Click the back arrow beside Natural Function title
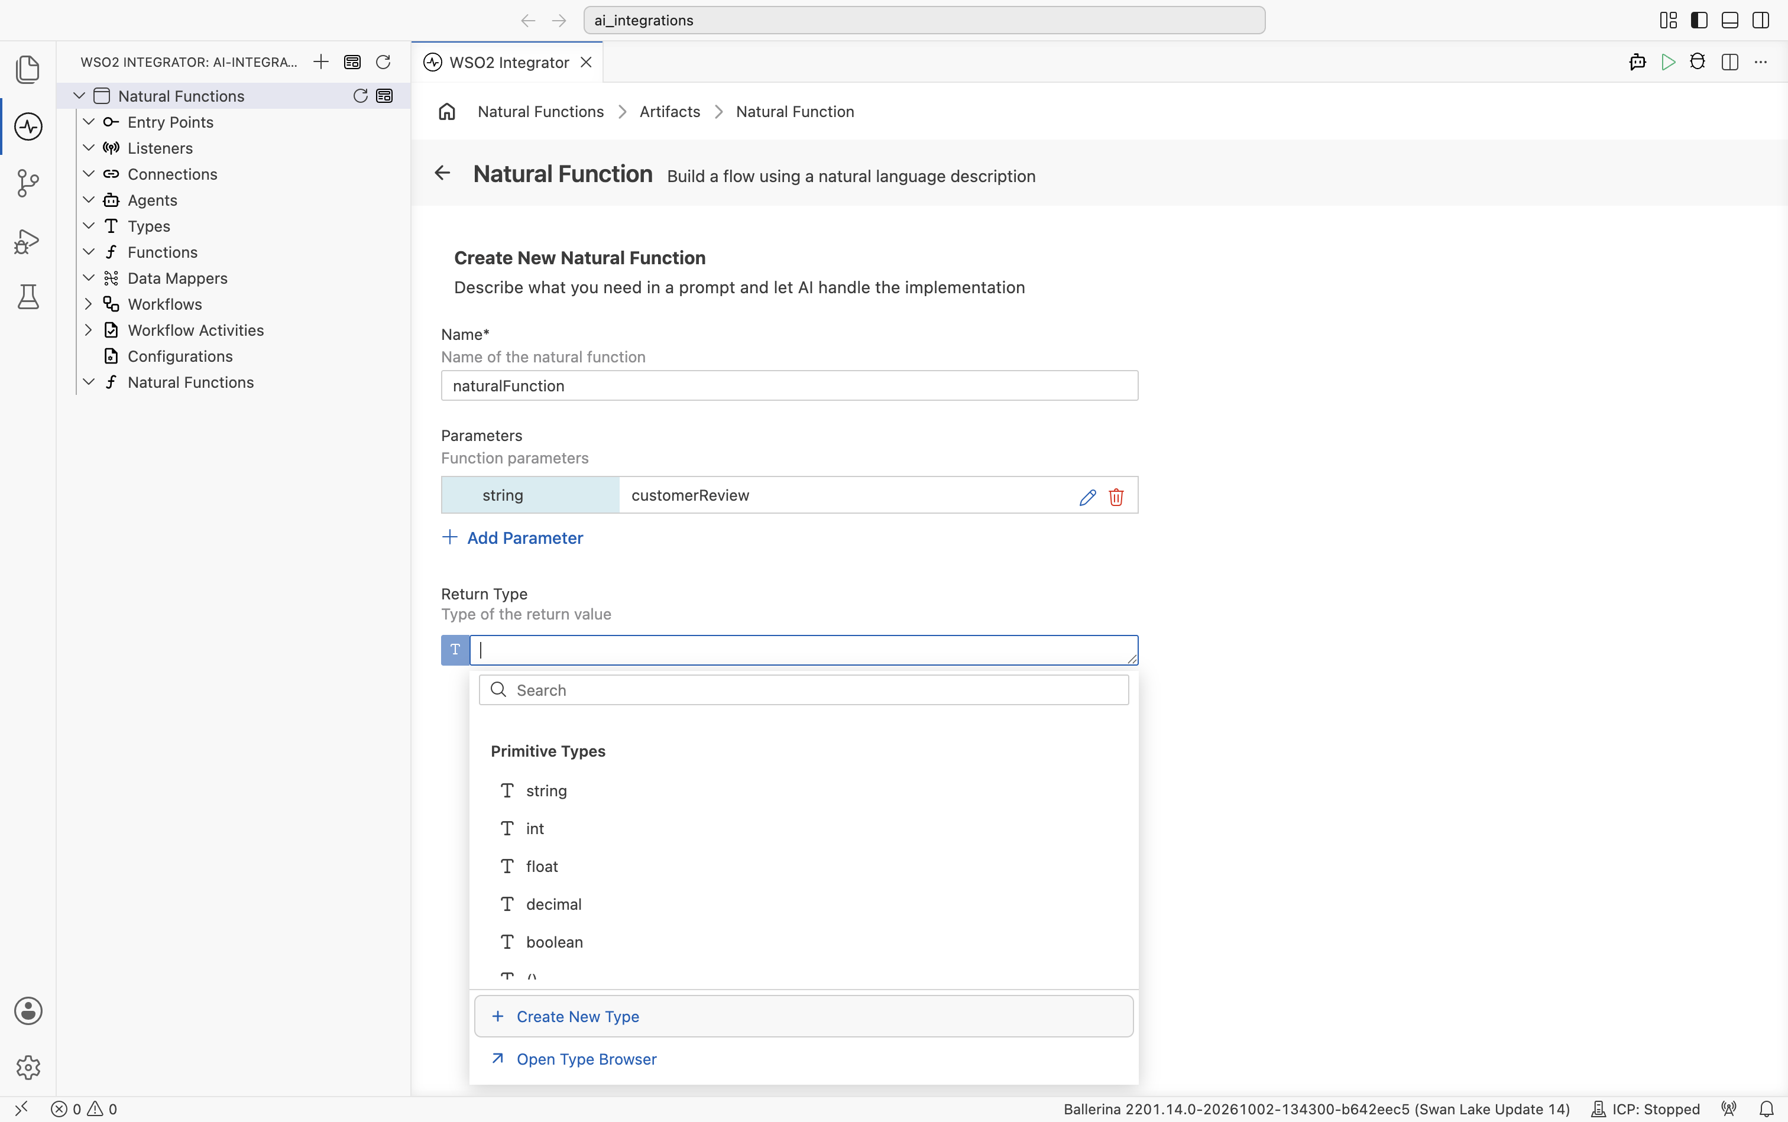The image size is (1788, 1122). click(x=442, y=173)
